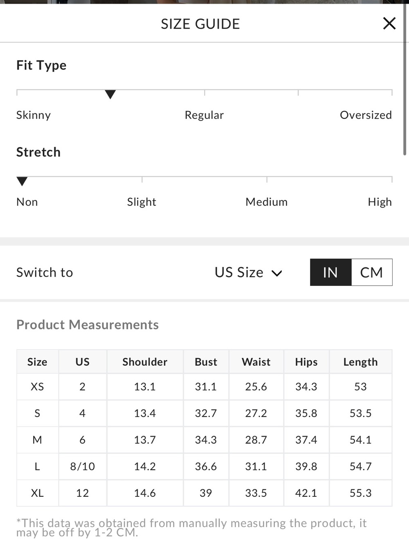Image resolution: width=409 pixels, height=545 pixels.
Task: Click the vertical scrollbar on right edge
Action: (405, 78)
